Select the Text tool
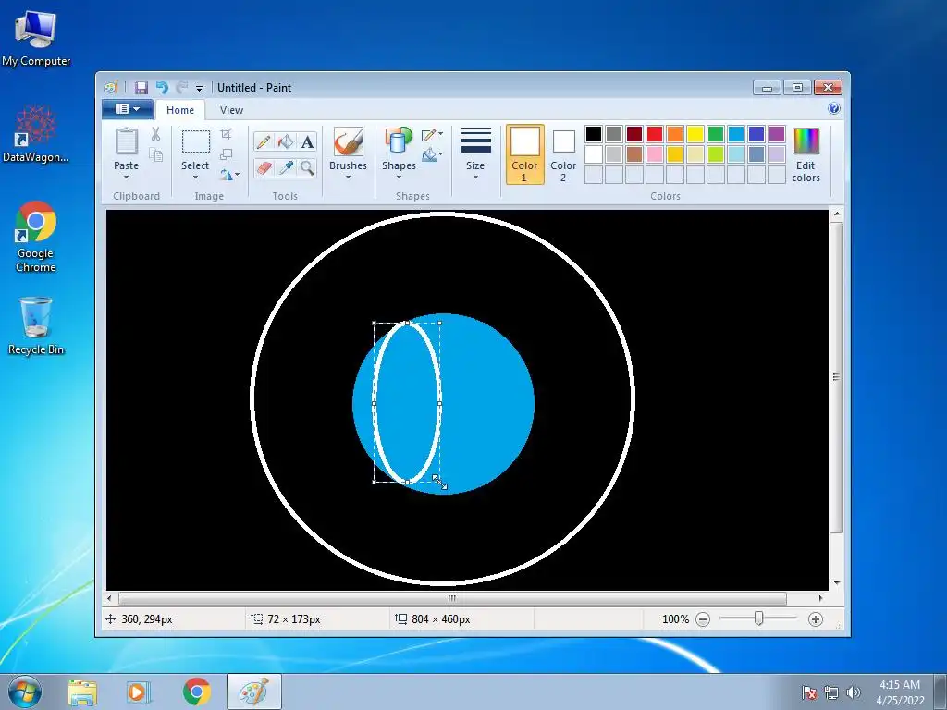The width and height of the screenshot is (947, 710). tap(307, 141)
